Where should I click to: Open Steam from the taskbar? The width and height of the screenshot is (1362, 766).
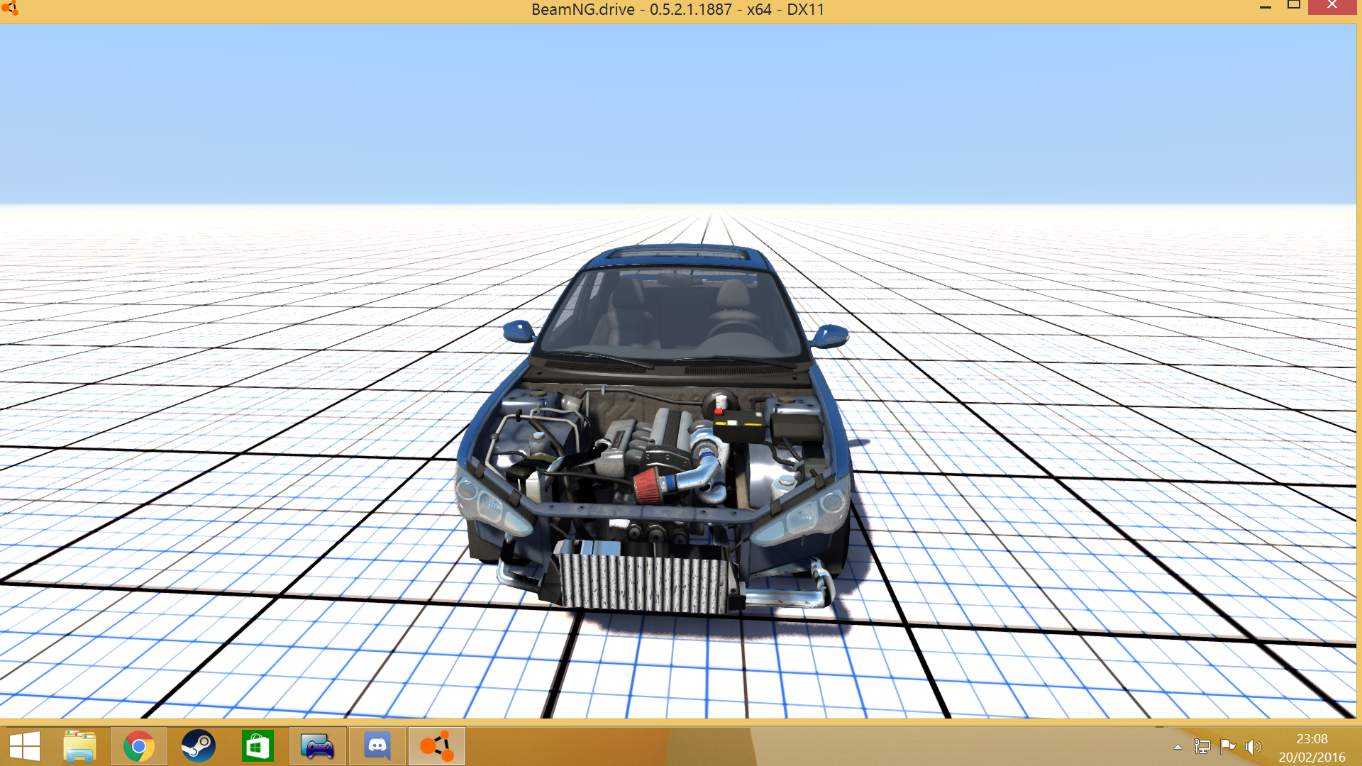[198, 746]
